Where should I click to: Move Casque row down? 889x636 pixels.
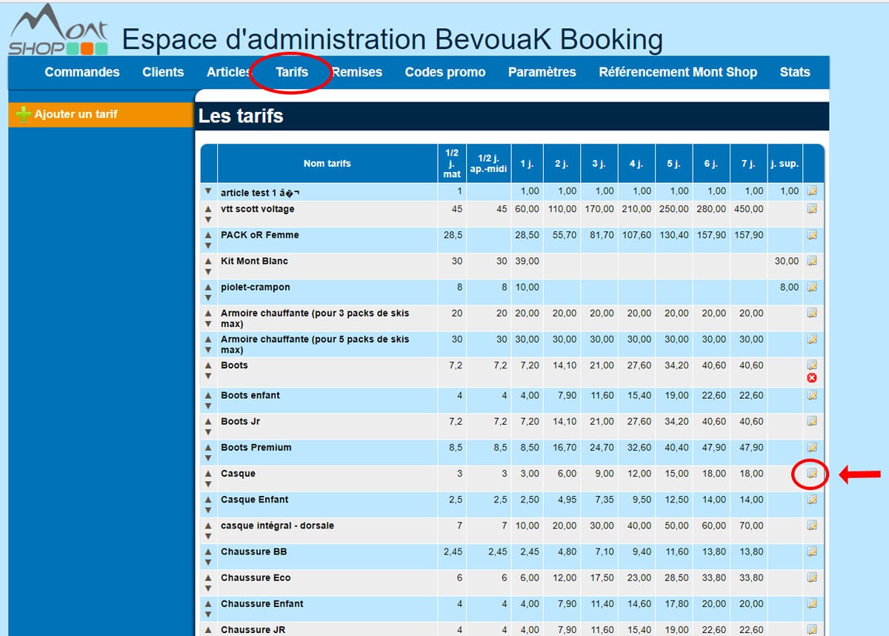coord(208,484)
